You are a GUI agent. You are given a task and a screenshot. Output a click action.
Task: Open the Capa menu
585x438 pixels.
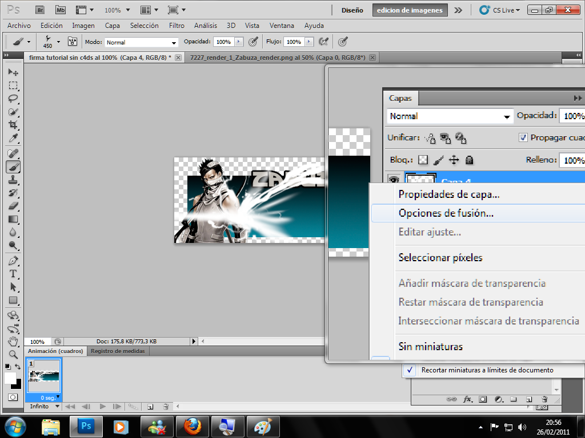tap(113, 25)
